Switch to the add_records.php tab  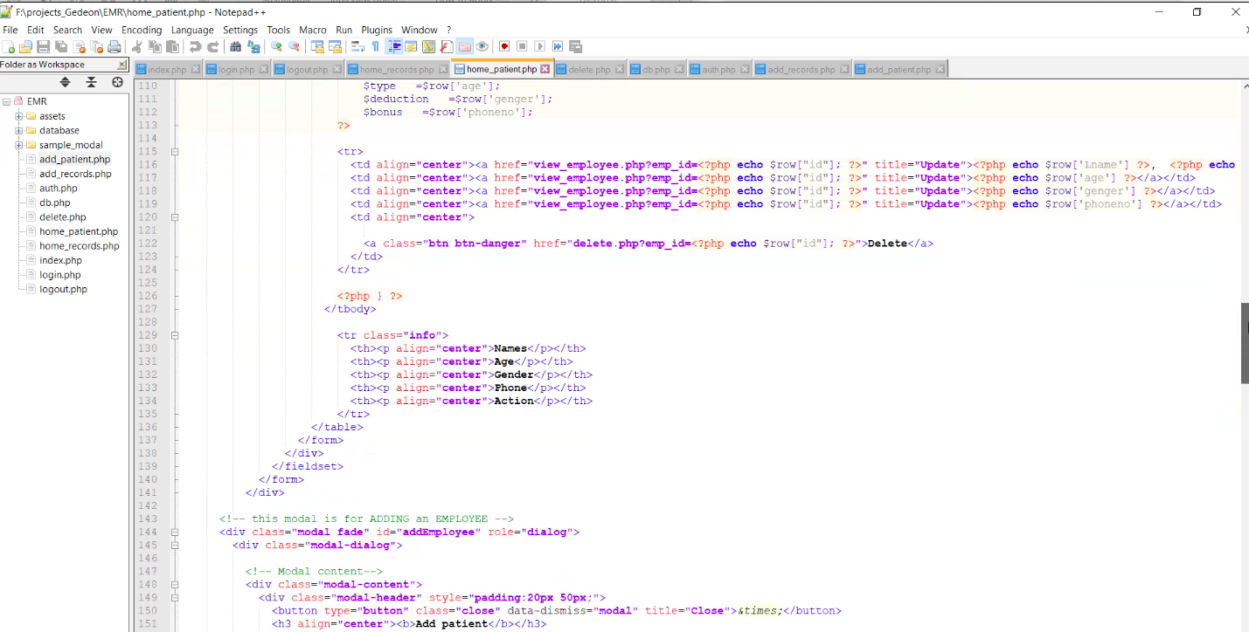pos(801,69)
